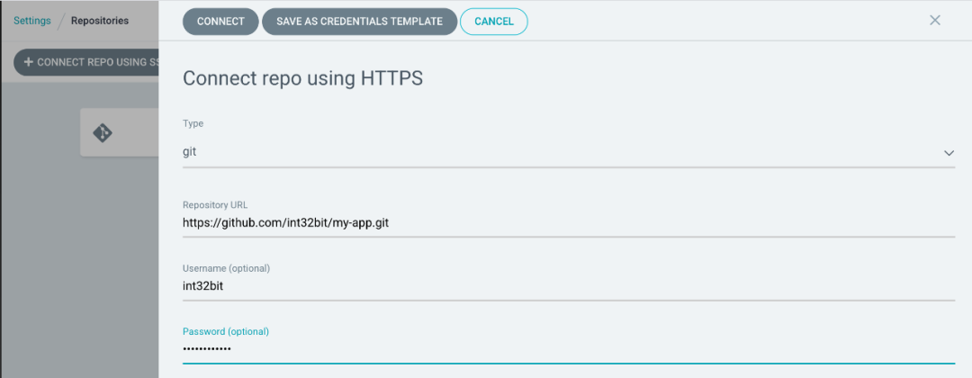The image size is (972, 378).
Task: Expand the Type dropdown chevron
Action: tap(949, 153)
